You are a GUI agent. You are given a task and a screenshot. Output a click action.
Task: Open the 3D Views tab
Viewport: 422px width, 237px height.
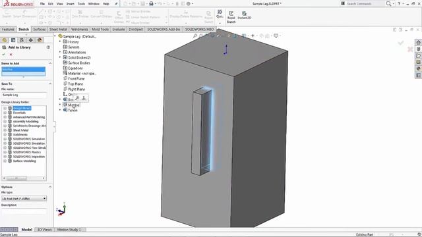(x=44, y=230)
